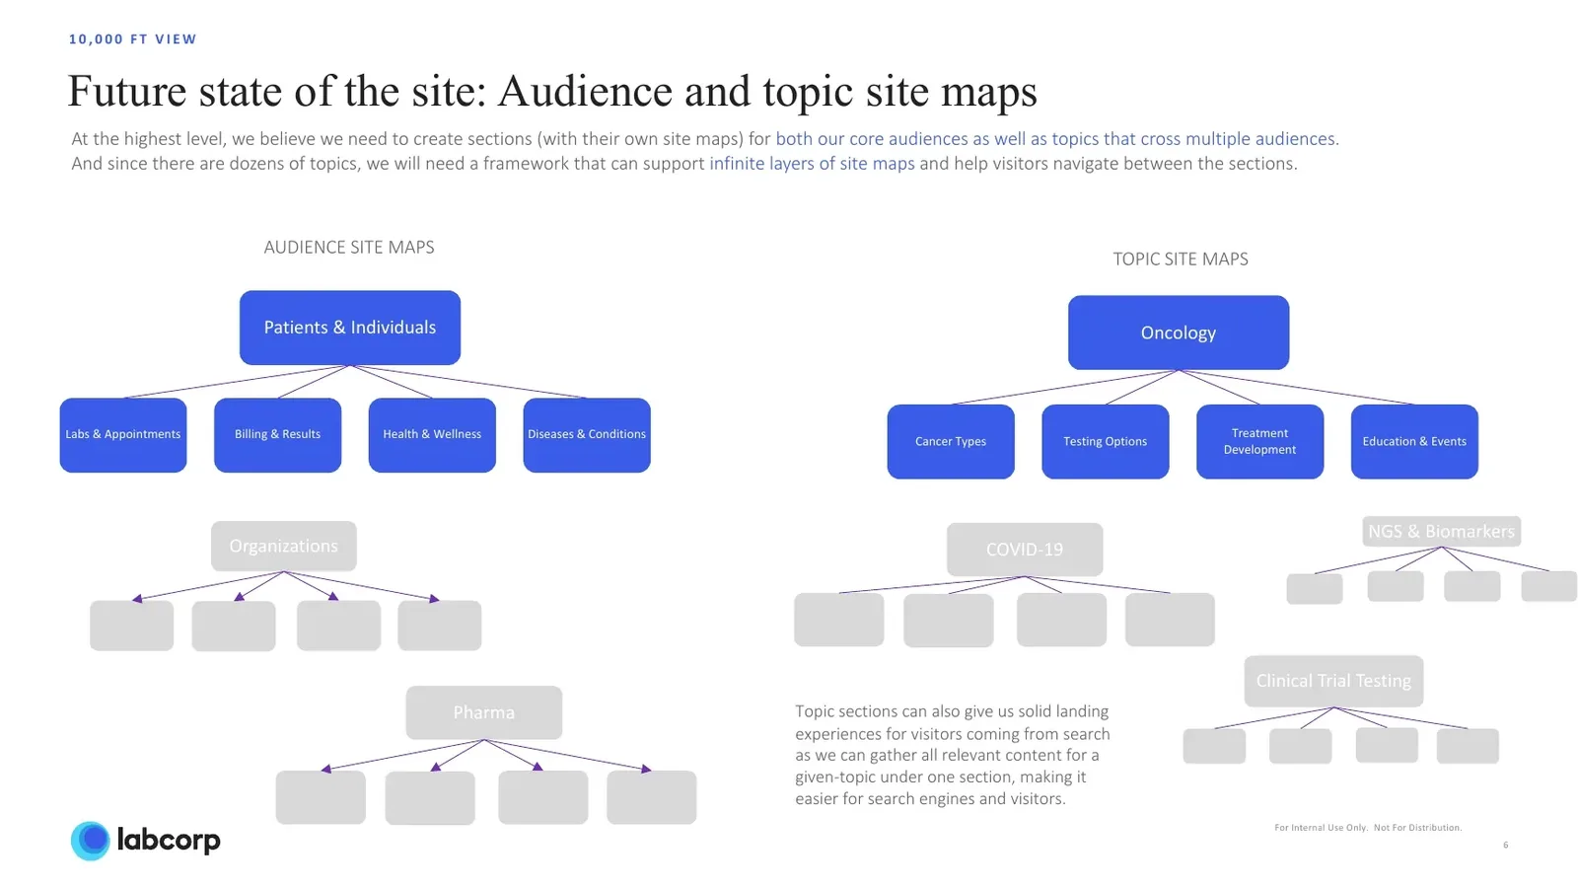Screen dimensions: 1578x888
Task: Click 'For Internal Use Only' footer note
Action: (x=1368, y=828)
